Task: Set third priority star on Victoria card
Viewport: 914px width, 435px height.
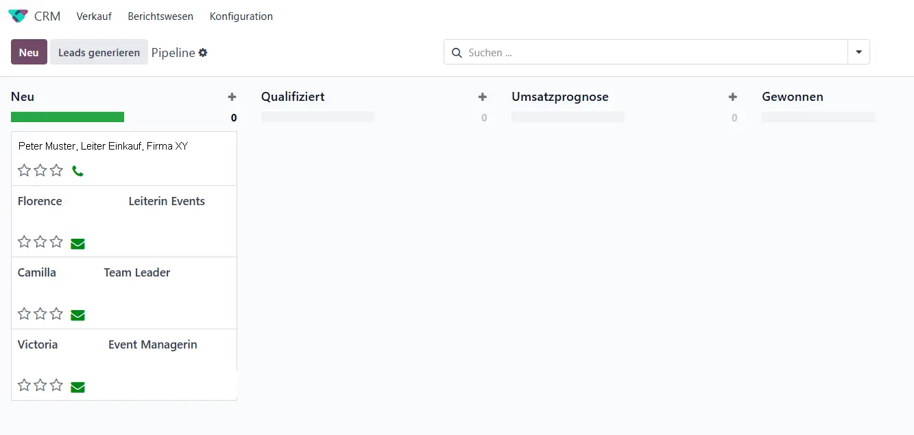Action: [x=56, y=385]
